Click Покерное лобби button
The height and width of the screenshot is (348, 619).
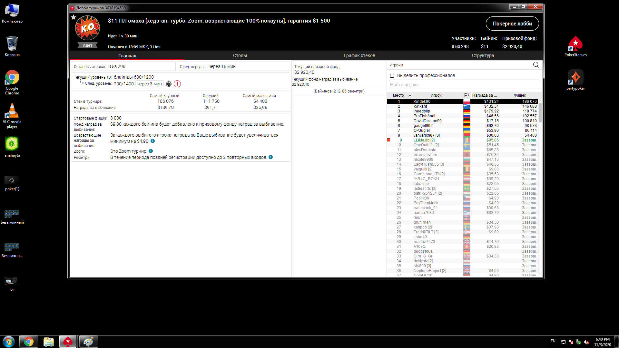point(512,24)
